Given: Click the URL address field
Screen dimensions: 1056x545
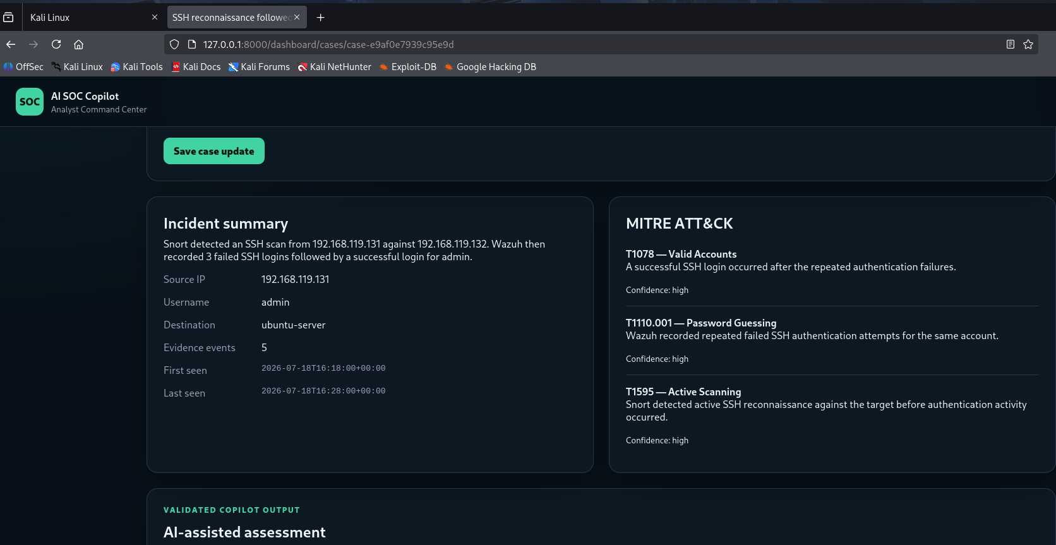Looking at the screenshot, I should pyautogui.click(x=600, y=44).
